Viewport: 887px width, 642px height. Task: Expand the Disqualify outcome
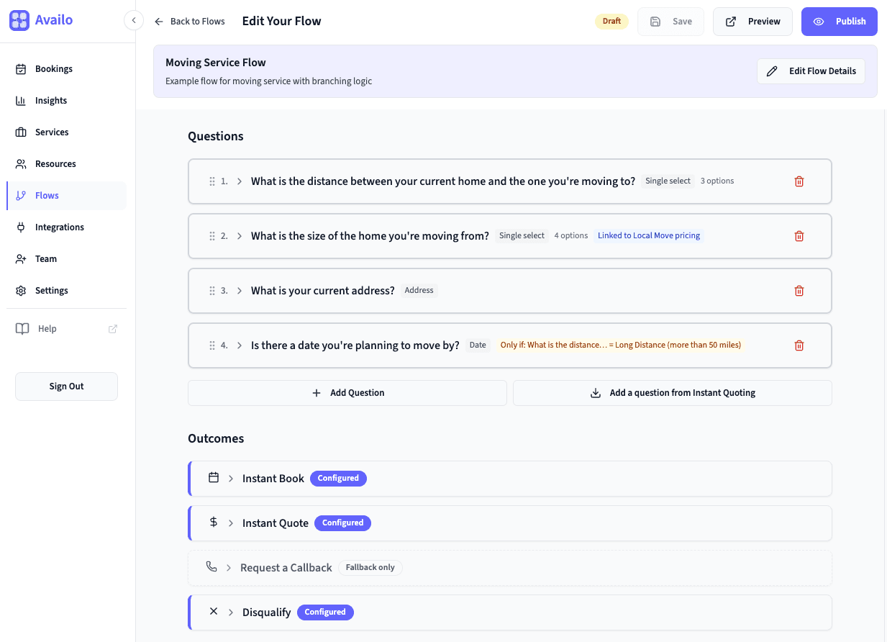pyautogui.click(x=230, y=612)
